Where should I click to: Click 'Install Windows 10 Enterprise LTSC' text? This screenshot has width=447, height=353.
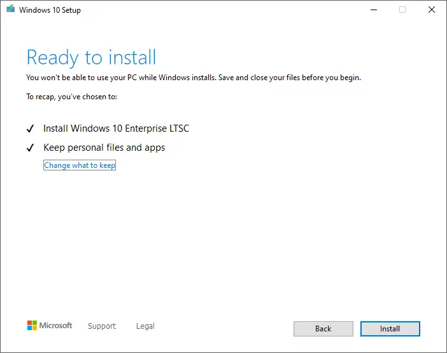click(116, 128)
